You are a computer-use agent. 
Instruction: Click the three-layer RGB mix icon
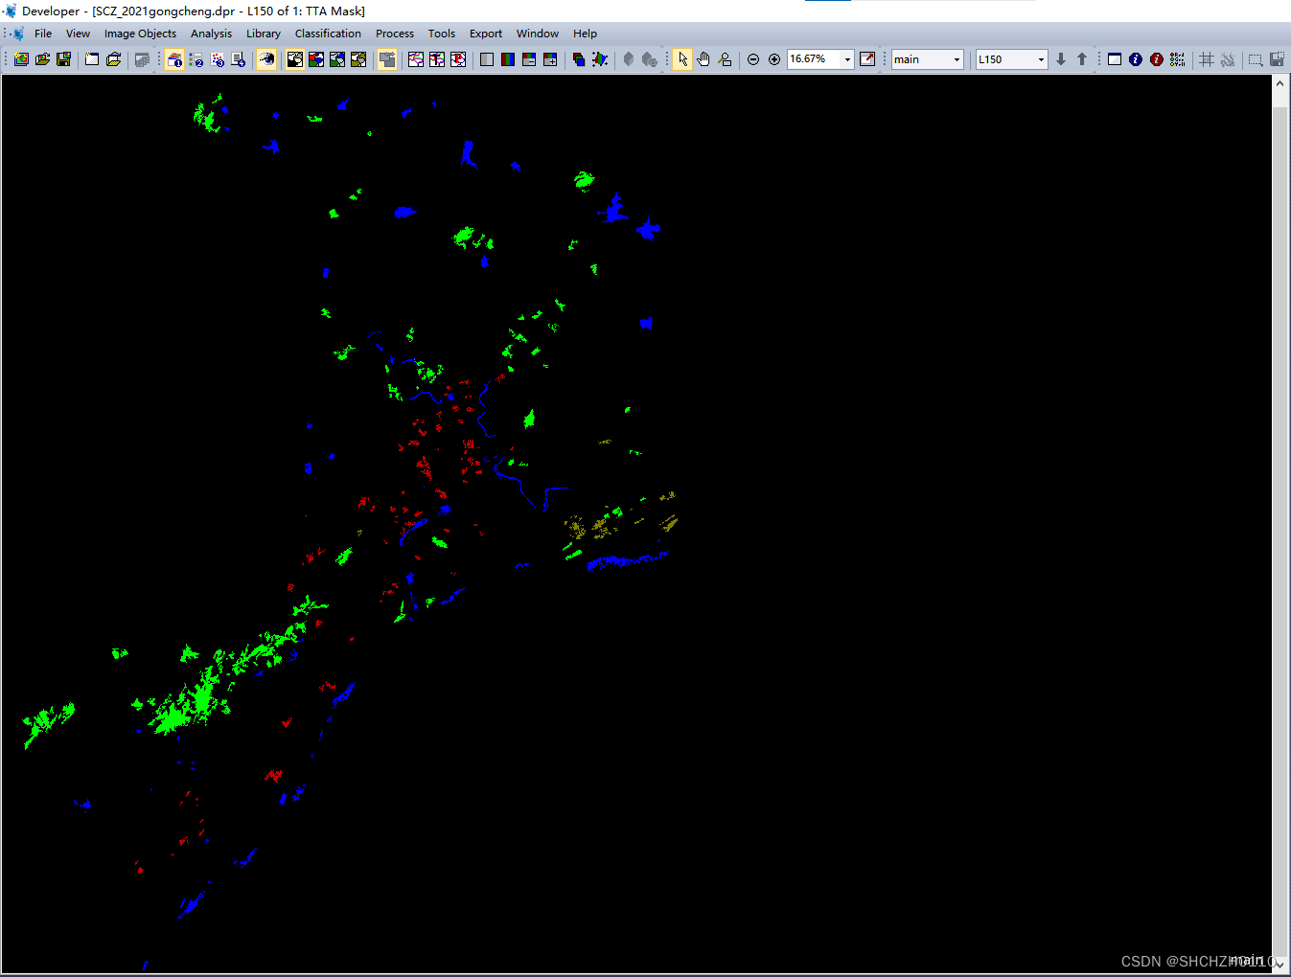(508, 59)
